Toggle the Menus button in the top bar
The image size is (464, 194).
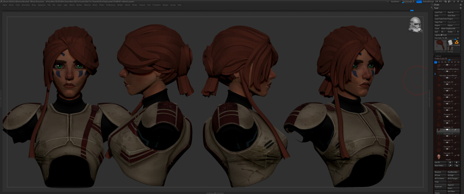tap(419, 1)
